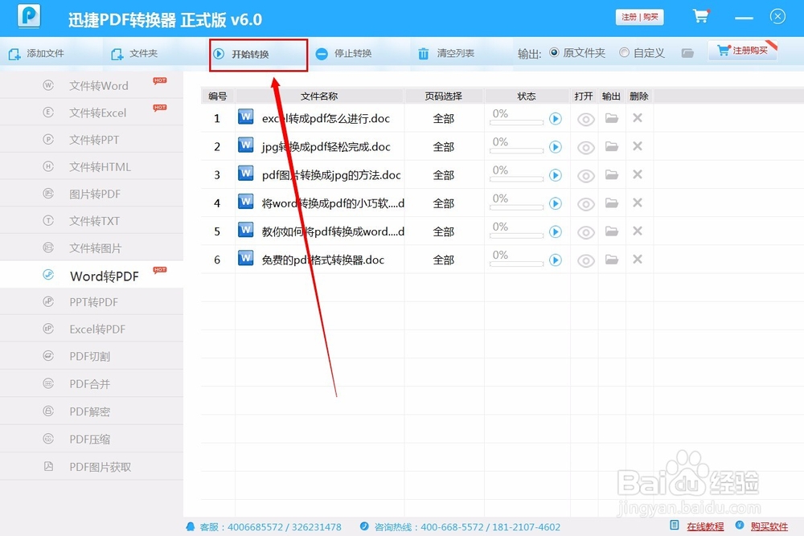Start conversion for excel转成pdf怎么进行.doc using play icon
This screenshot has width=804, height=536.
[x=555, y=118]
